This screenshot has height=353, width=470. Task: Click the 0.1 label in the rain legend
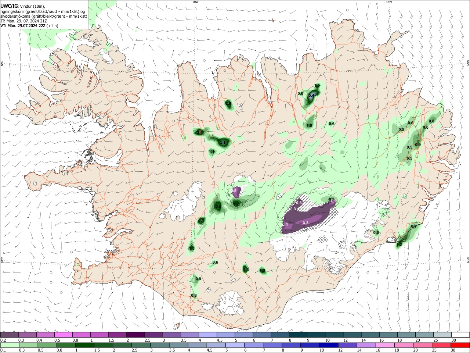3,350
